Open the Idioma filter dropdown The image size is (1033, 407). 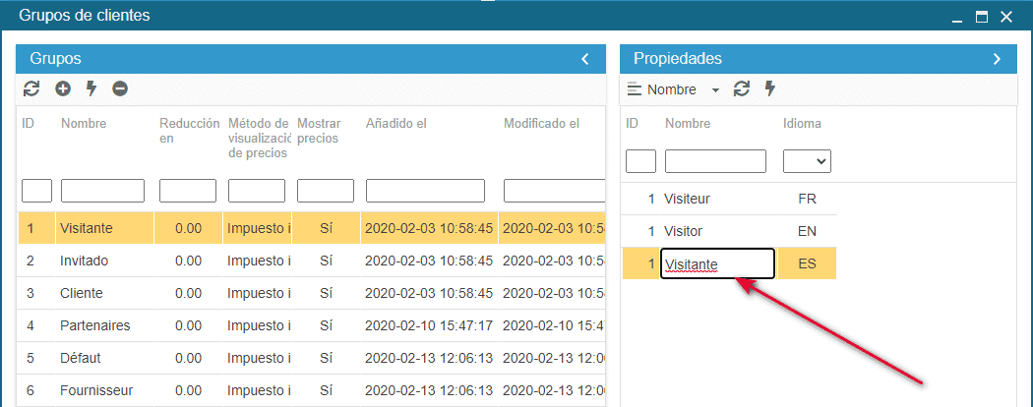pyautogui.click(x=807, y=161)
